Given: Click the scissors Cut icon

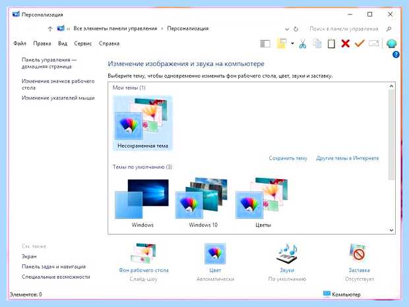Looking at the screenshot, I should (x=303, y=43).
